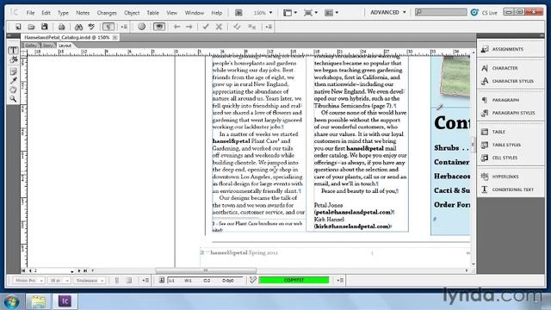Image resolution: width=551 pixels, height=310 pixels.
Task: Go to Next Change arrow
Action: coord(189,27)
